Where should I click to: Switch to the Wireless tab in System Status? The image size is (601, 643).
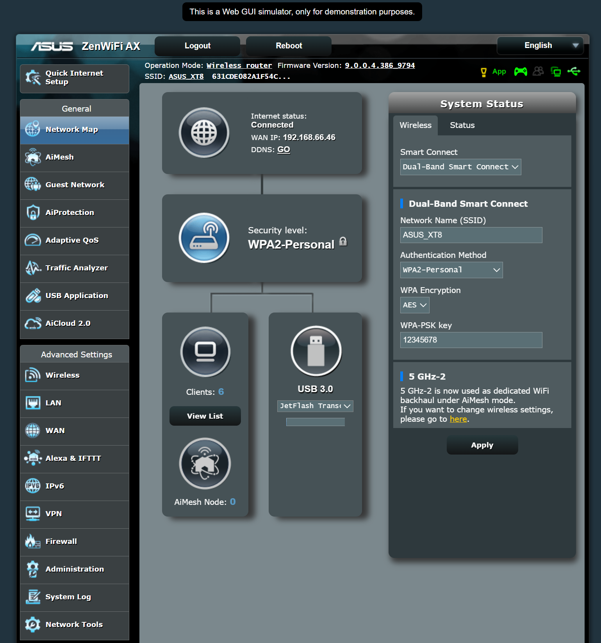tap(416, 125)
